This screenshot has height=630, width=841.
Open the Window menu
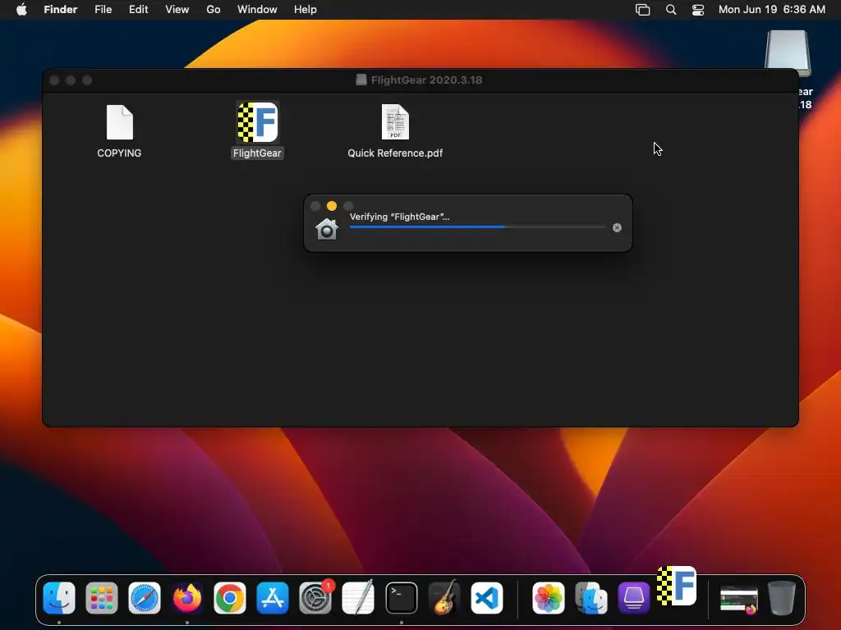257,10
